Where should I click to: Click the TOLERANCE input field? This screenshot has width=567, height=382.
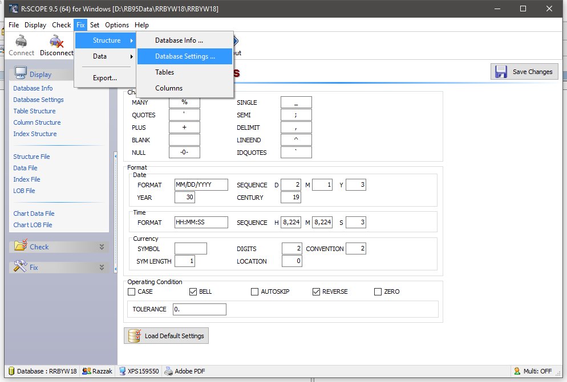point(200,309)
